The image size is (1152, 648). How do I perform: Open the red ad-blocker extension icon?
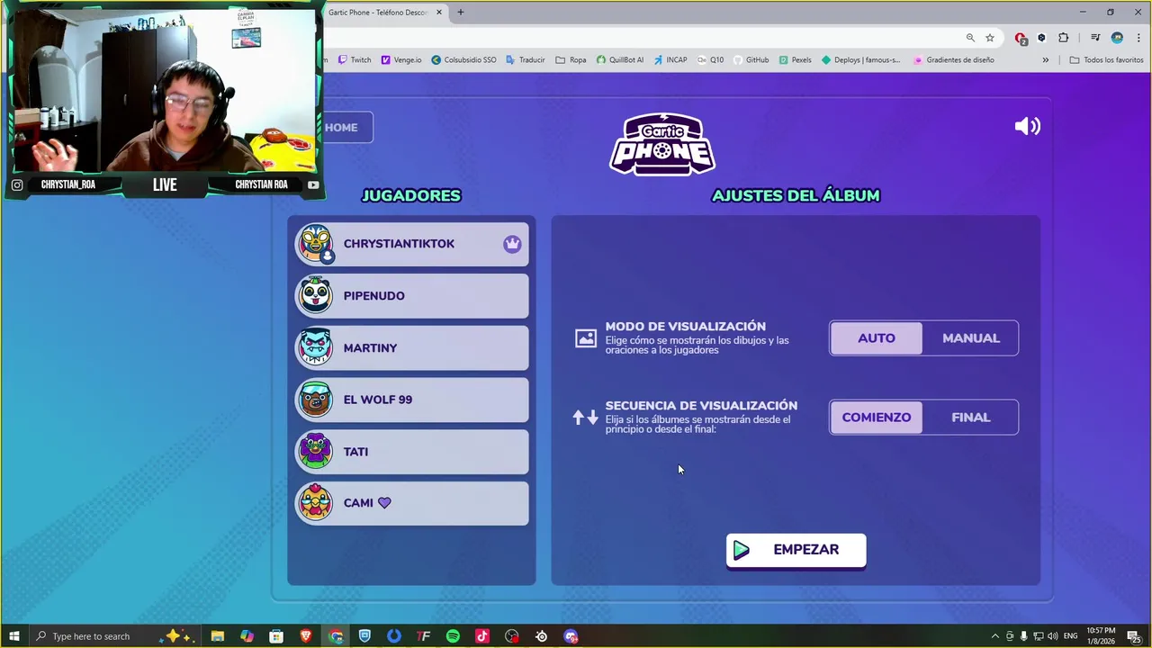coord(1021,38)
